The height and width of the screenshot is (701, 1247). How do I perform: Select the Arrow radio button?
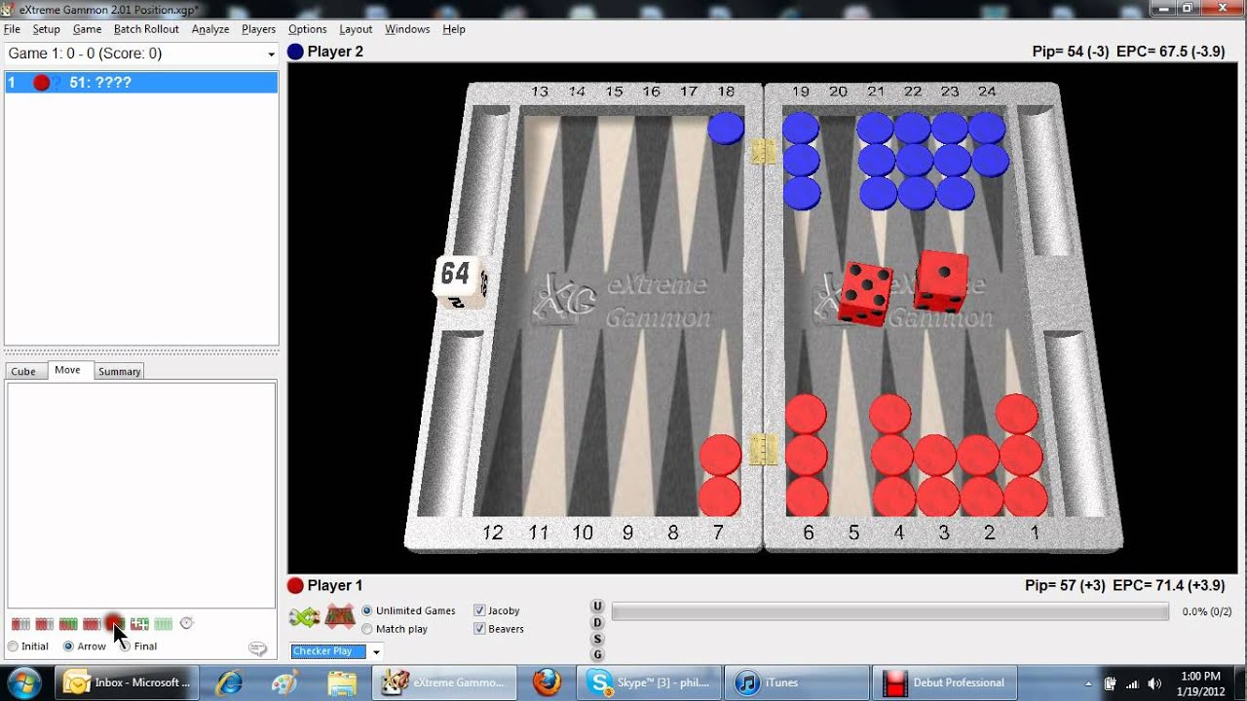68,646
